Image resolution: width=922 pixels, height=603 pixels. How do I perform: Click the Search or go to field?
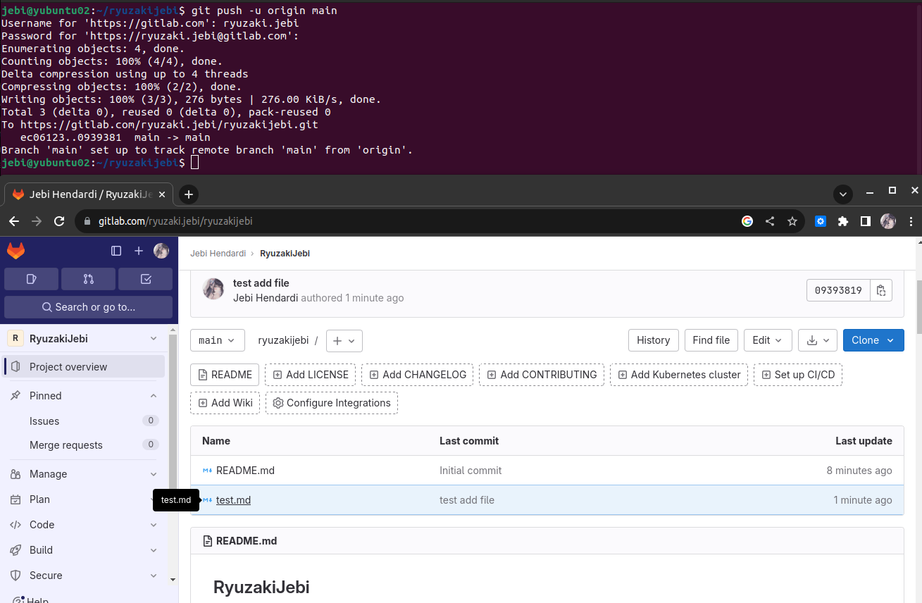pyautogui.click(x=88, y=307)
